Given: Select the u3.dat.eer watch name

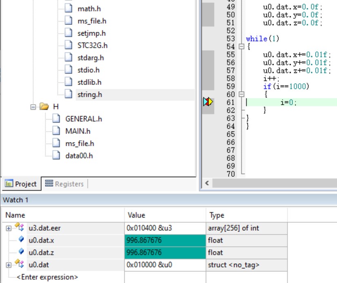Looking at the screenshot, I should click(x=45, y=228).
